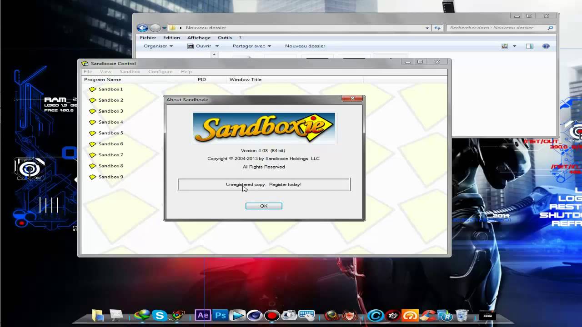Click the Sandboxie Control title bar icon

pyautogui.click(x=85, y=64)
